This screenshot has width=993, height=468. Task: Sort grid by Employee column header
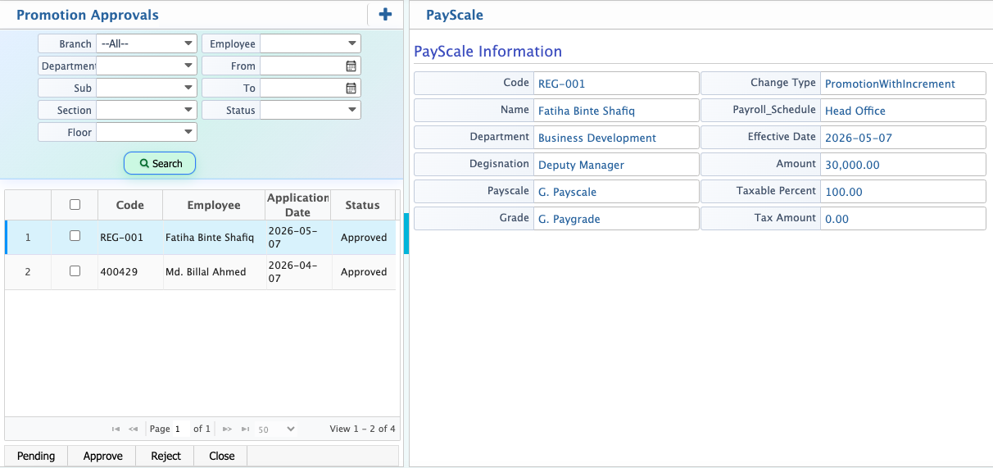tap(214, 205)
